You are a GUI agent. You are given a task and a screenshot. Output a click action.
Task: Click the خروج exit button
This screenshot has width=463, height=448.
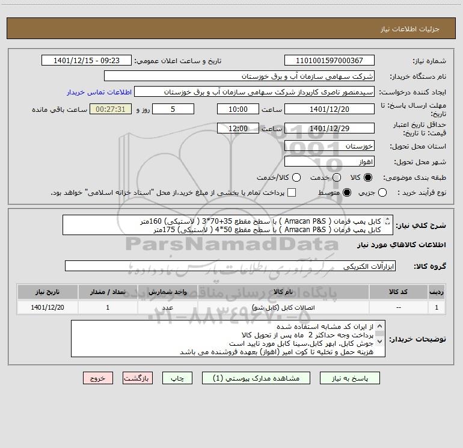[98, 378]
